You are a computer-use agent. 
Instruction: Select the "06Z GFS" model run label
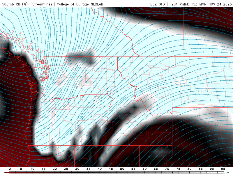click(x=158, y=4)
